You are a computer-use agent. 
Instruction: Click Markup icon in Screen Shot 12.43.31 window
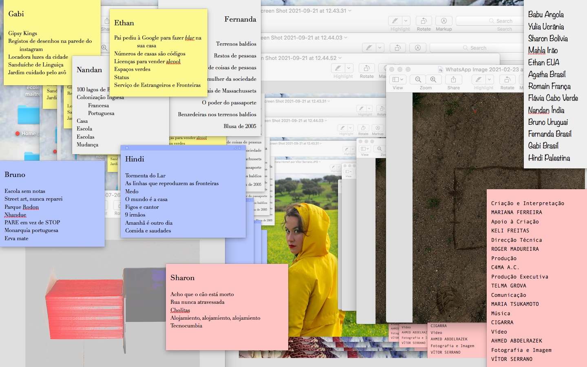click(444, 21)
